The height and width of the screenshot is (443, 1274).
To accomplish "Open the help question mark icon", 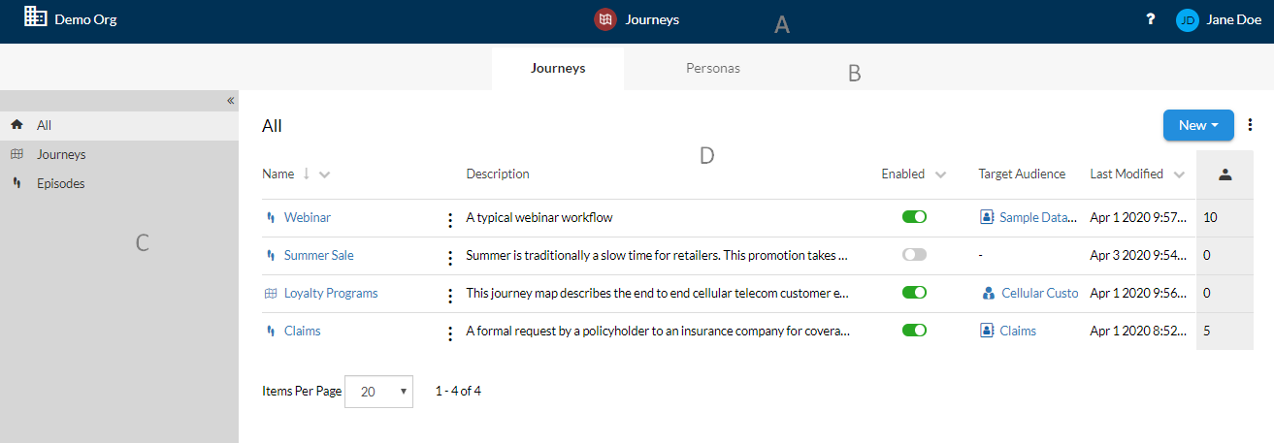I will tap(1151, 19).
